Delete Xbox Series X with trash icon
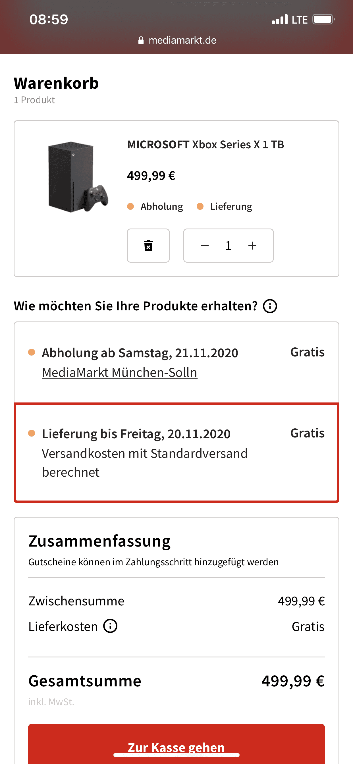The width and height of the screenshot is (353, 764). click(x=148, y=246)
